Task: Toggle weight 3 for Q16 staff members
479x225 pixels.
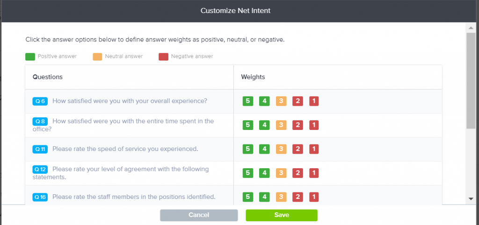Action: (x=281, y=197)
